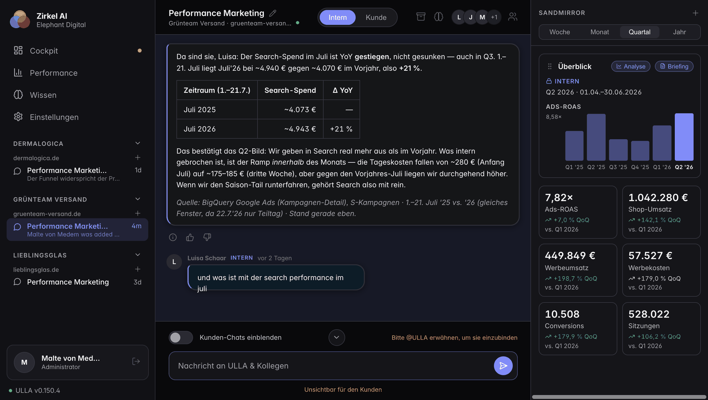Click the Briefing button
Screen dimensions: 708x400
(674, 66)
